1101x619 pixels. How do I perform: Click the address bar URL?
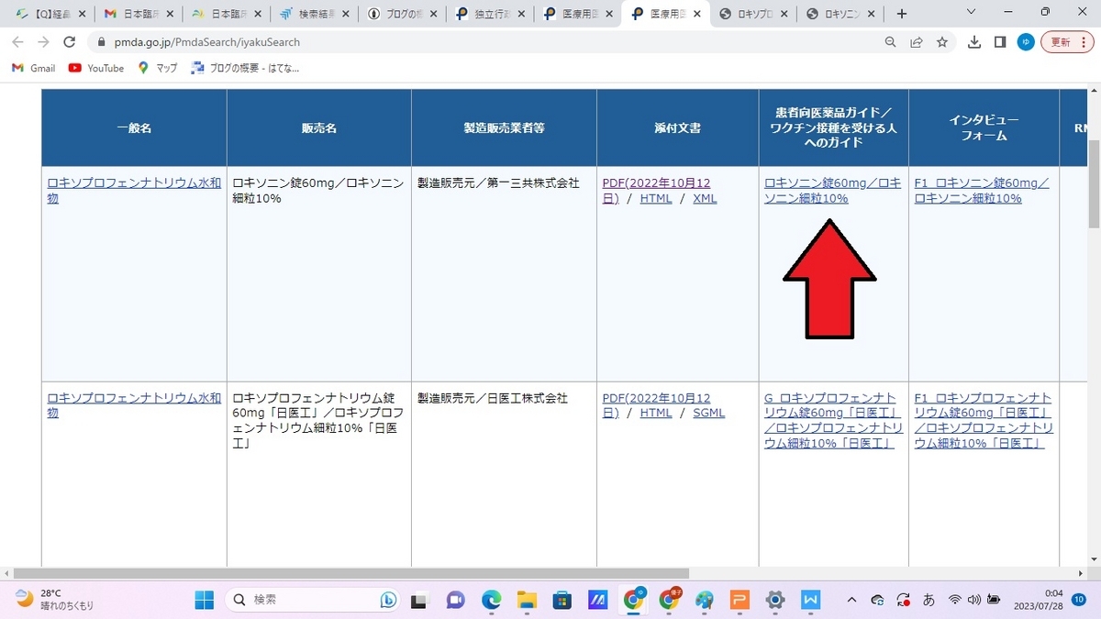click(207, 42)
